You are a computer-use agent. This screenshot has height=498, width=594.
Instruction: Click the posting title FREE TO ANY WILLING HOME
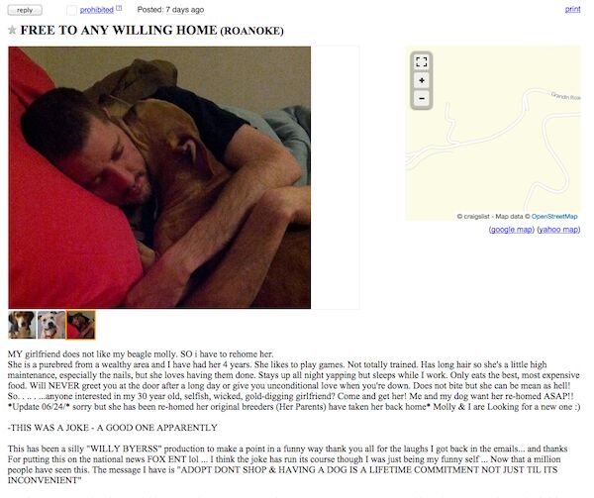coord(119,30)
